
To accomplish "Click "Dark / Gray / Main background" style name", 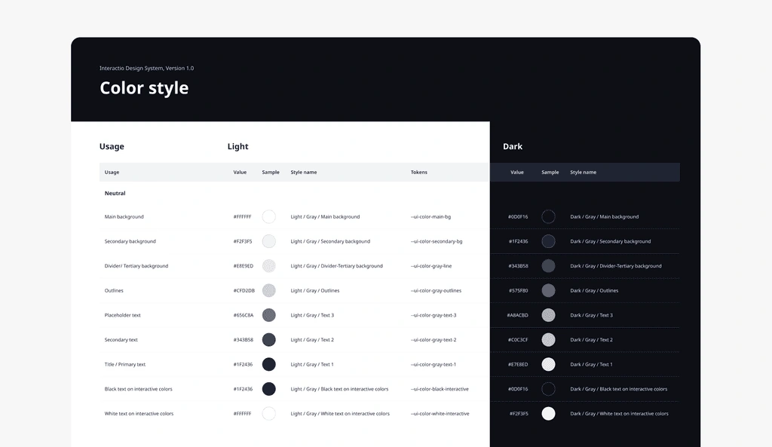I will click(x=604, y=216).
